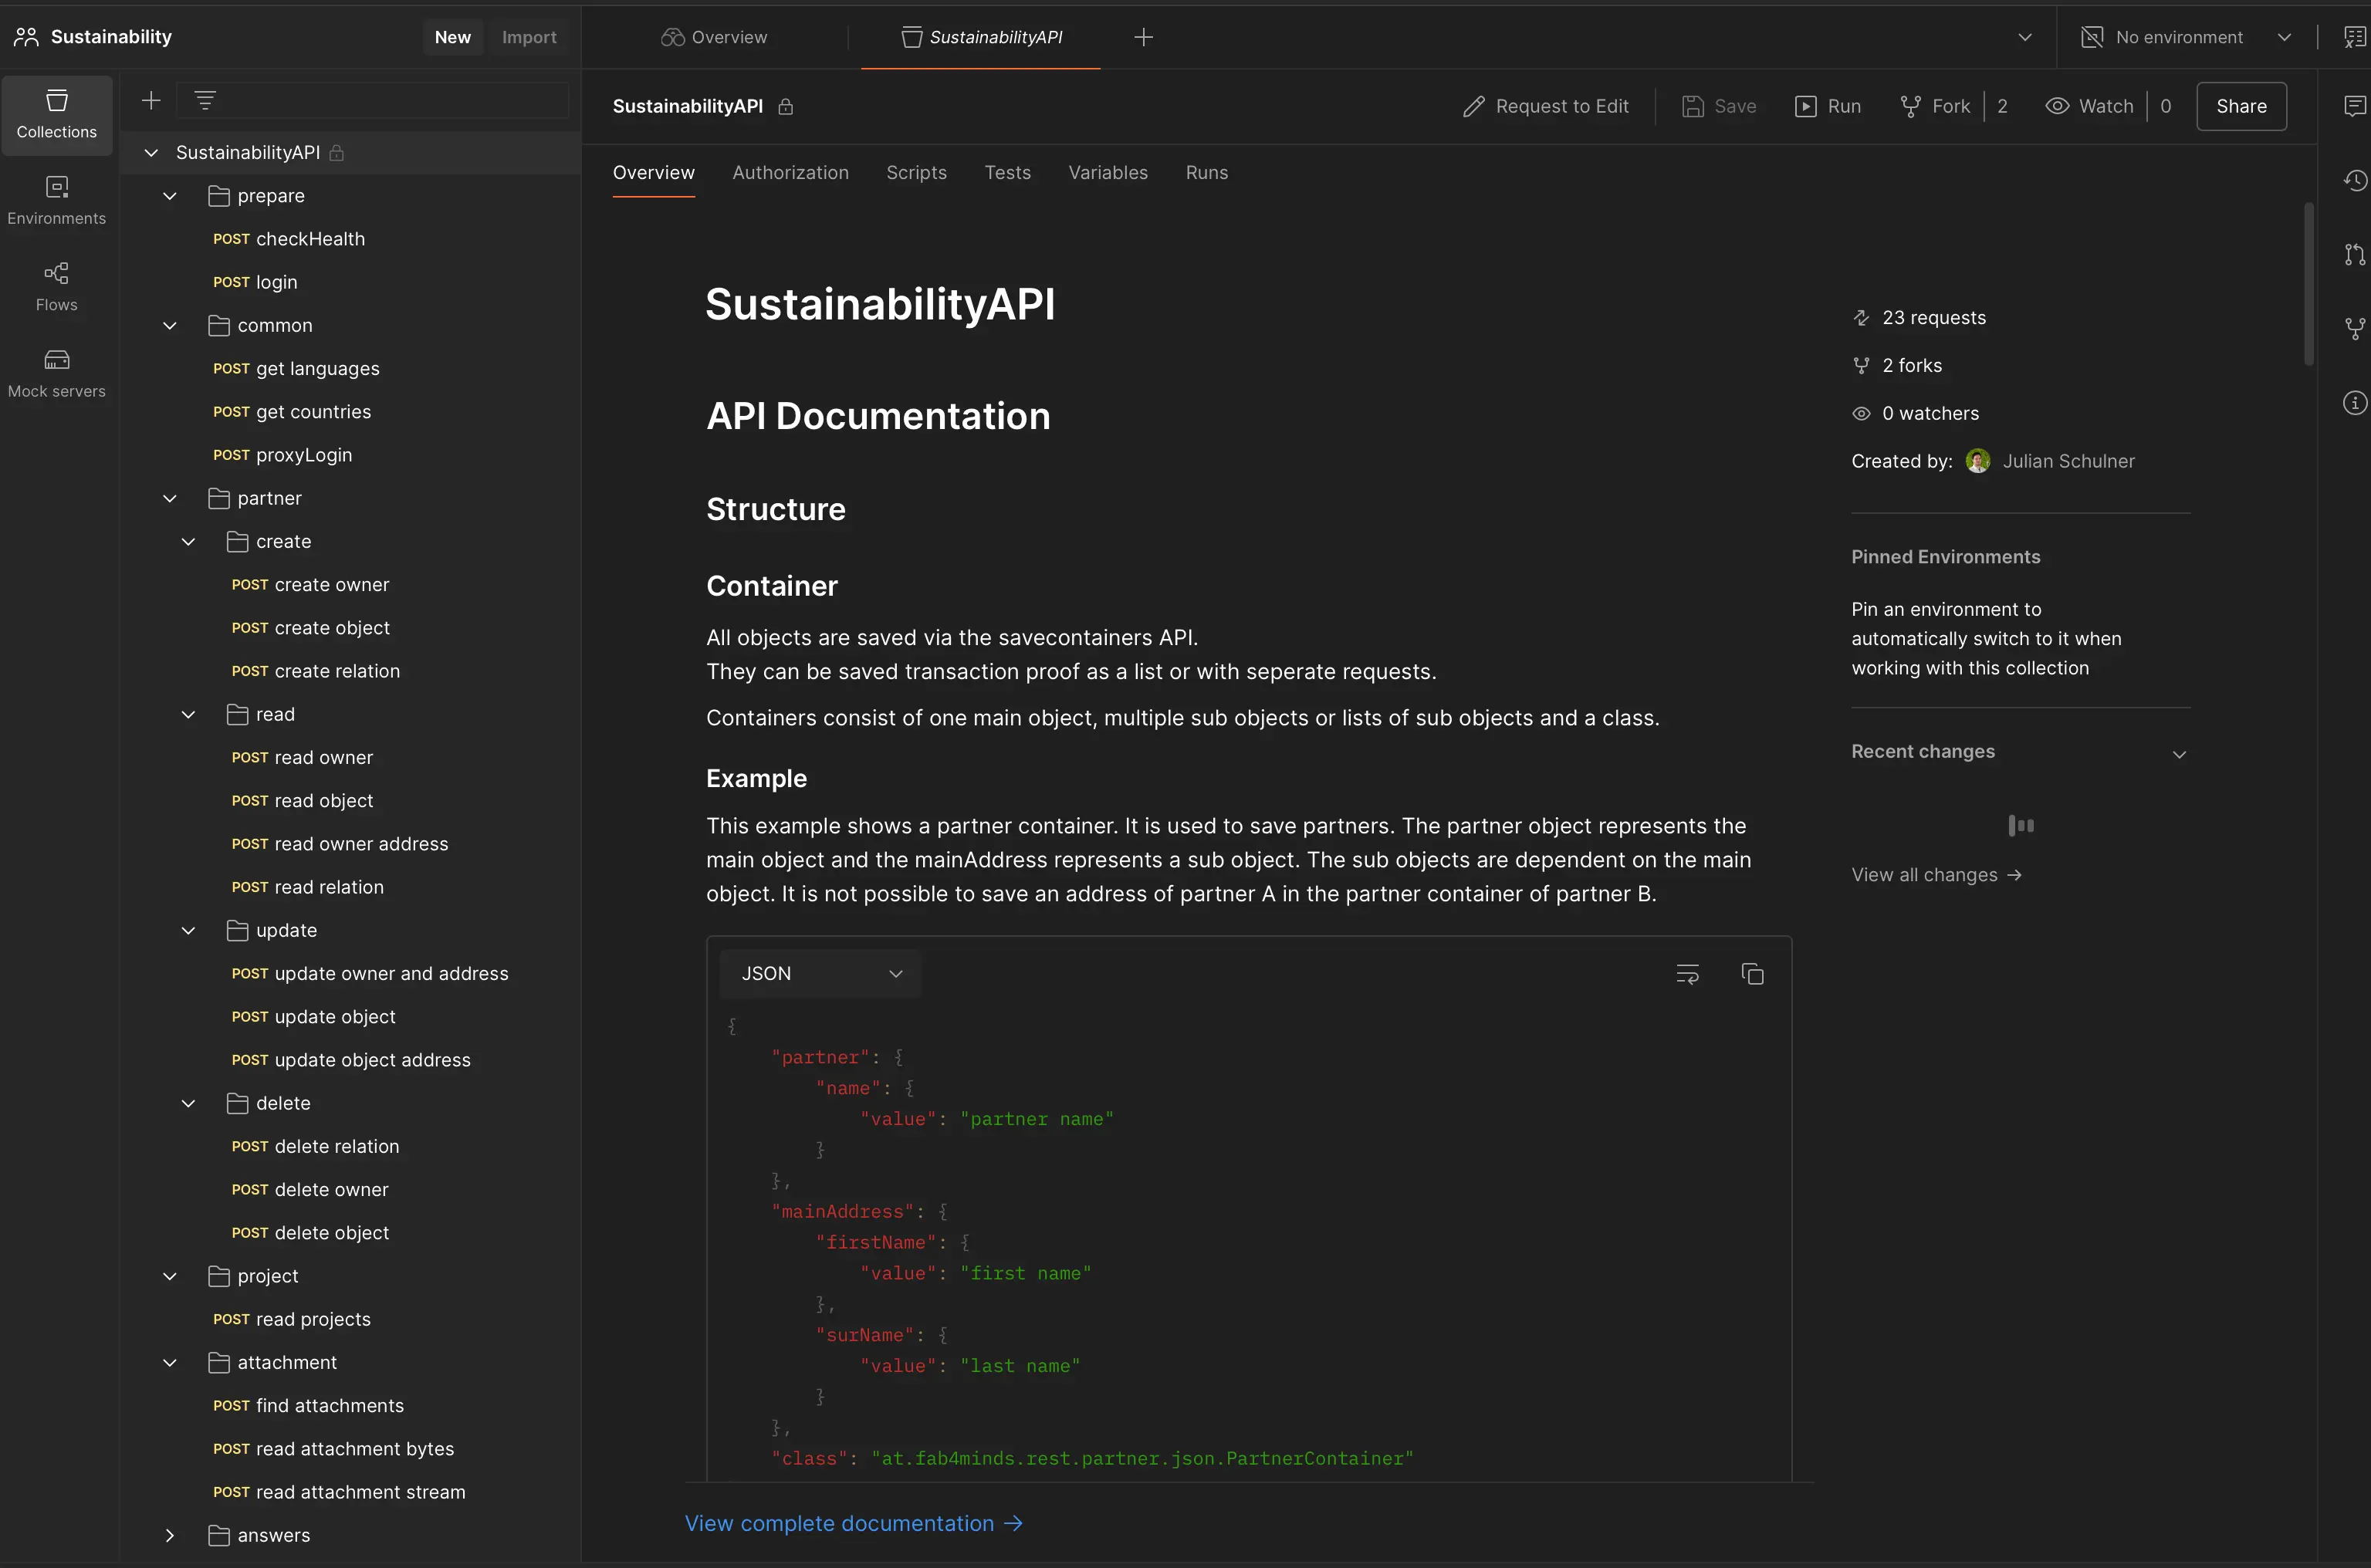Collapse the prepare folder
Viewport: 2371px width, 1568px height.
[x=170, y=196]
